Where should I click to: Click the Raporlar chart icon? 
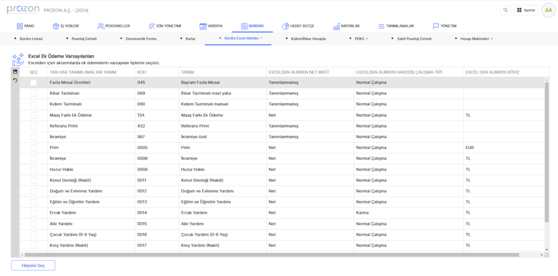[336, 26]
